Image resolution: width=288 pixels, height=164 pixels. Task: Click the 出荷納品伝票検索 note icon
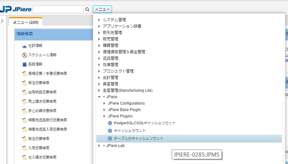(x=25, y=92)
